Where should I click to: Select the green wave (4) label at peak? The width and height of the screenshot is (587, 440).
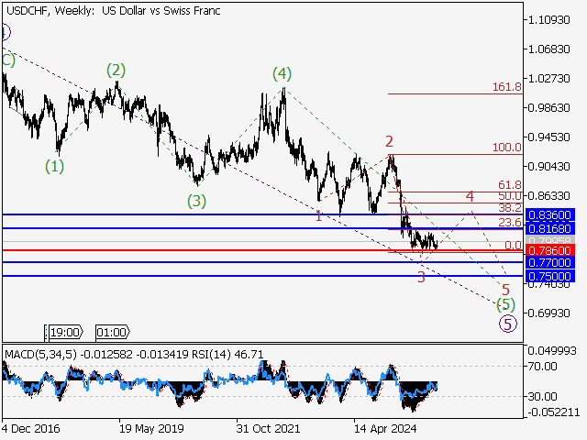point(282,73)
